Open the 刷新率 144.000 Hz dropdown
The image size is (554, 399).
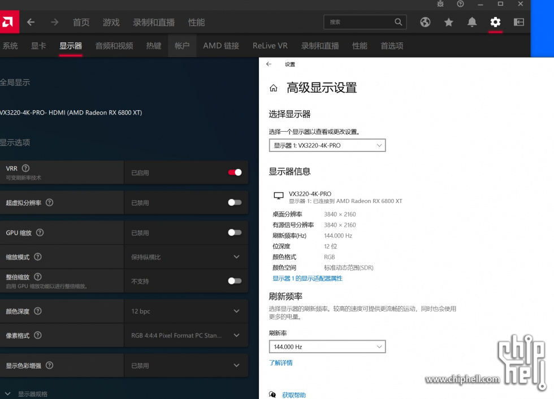[x=327, y=347]
